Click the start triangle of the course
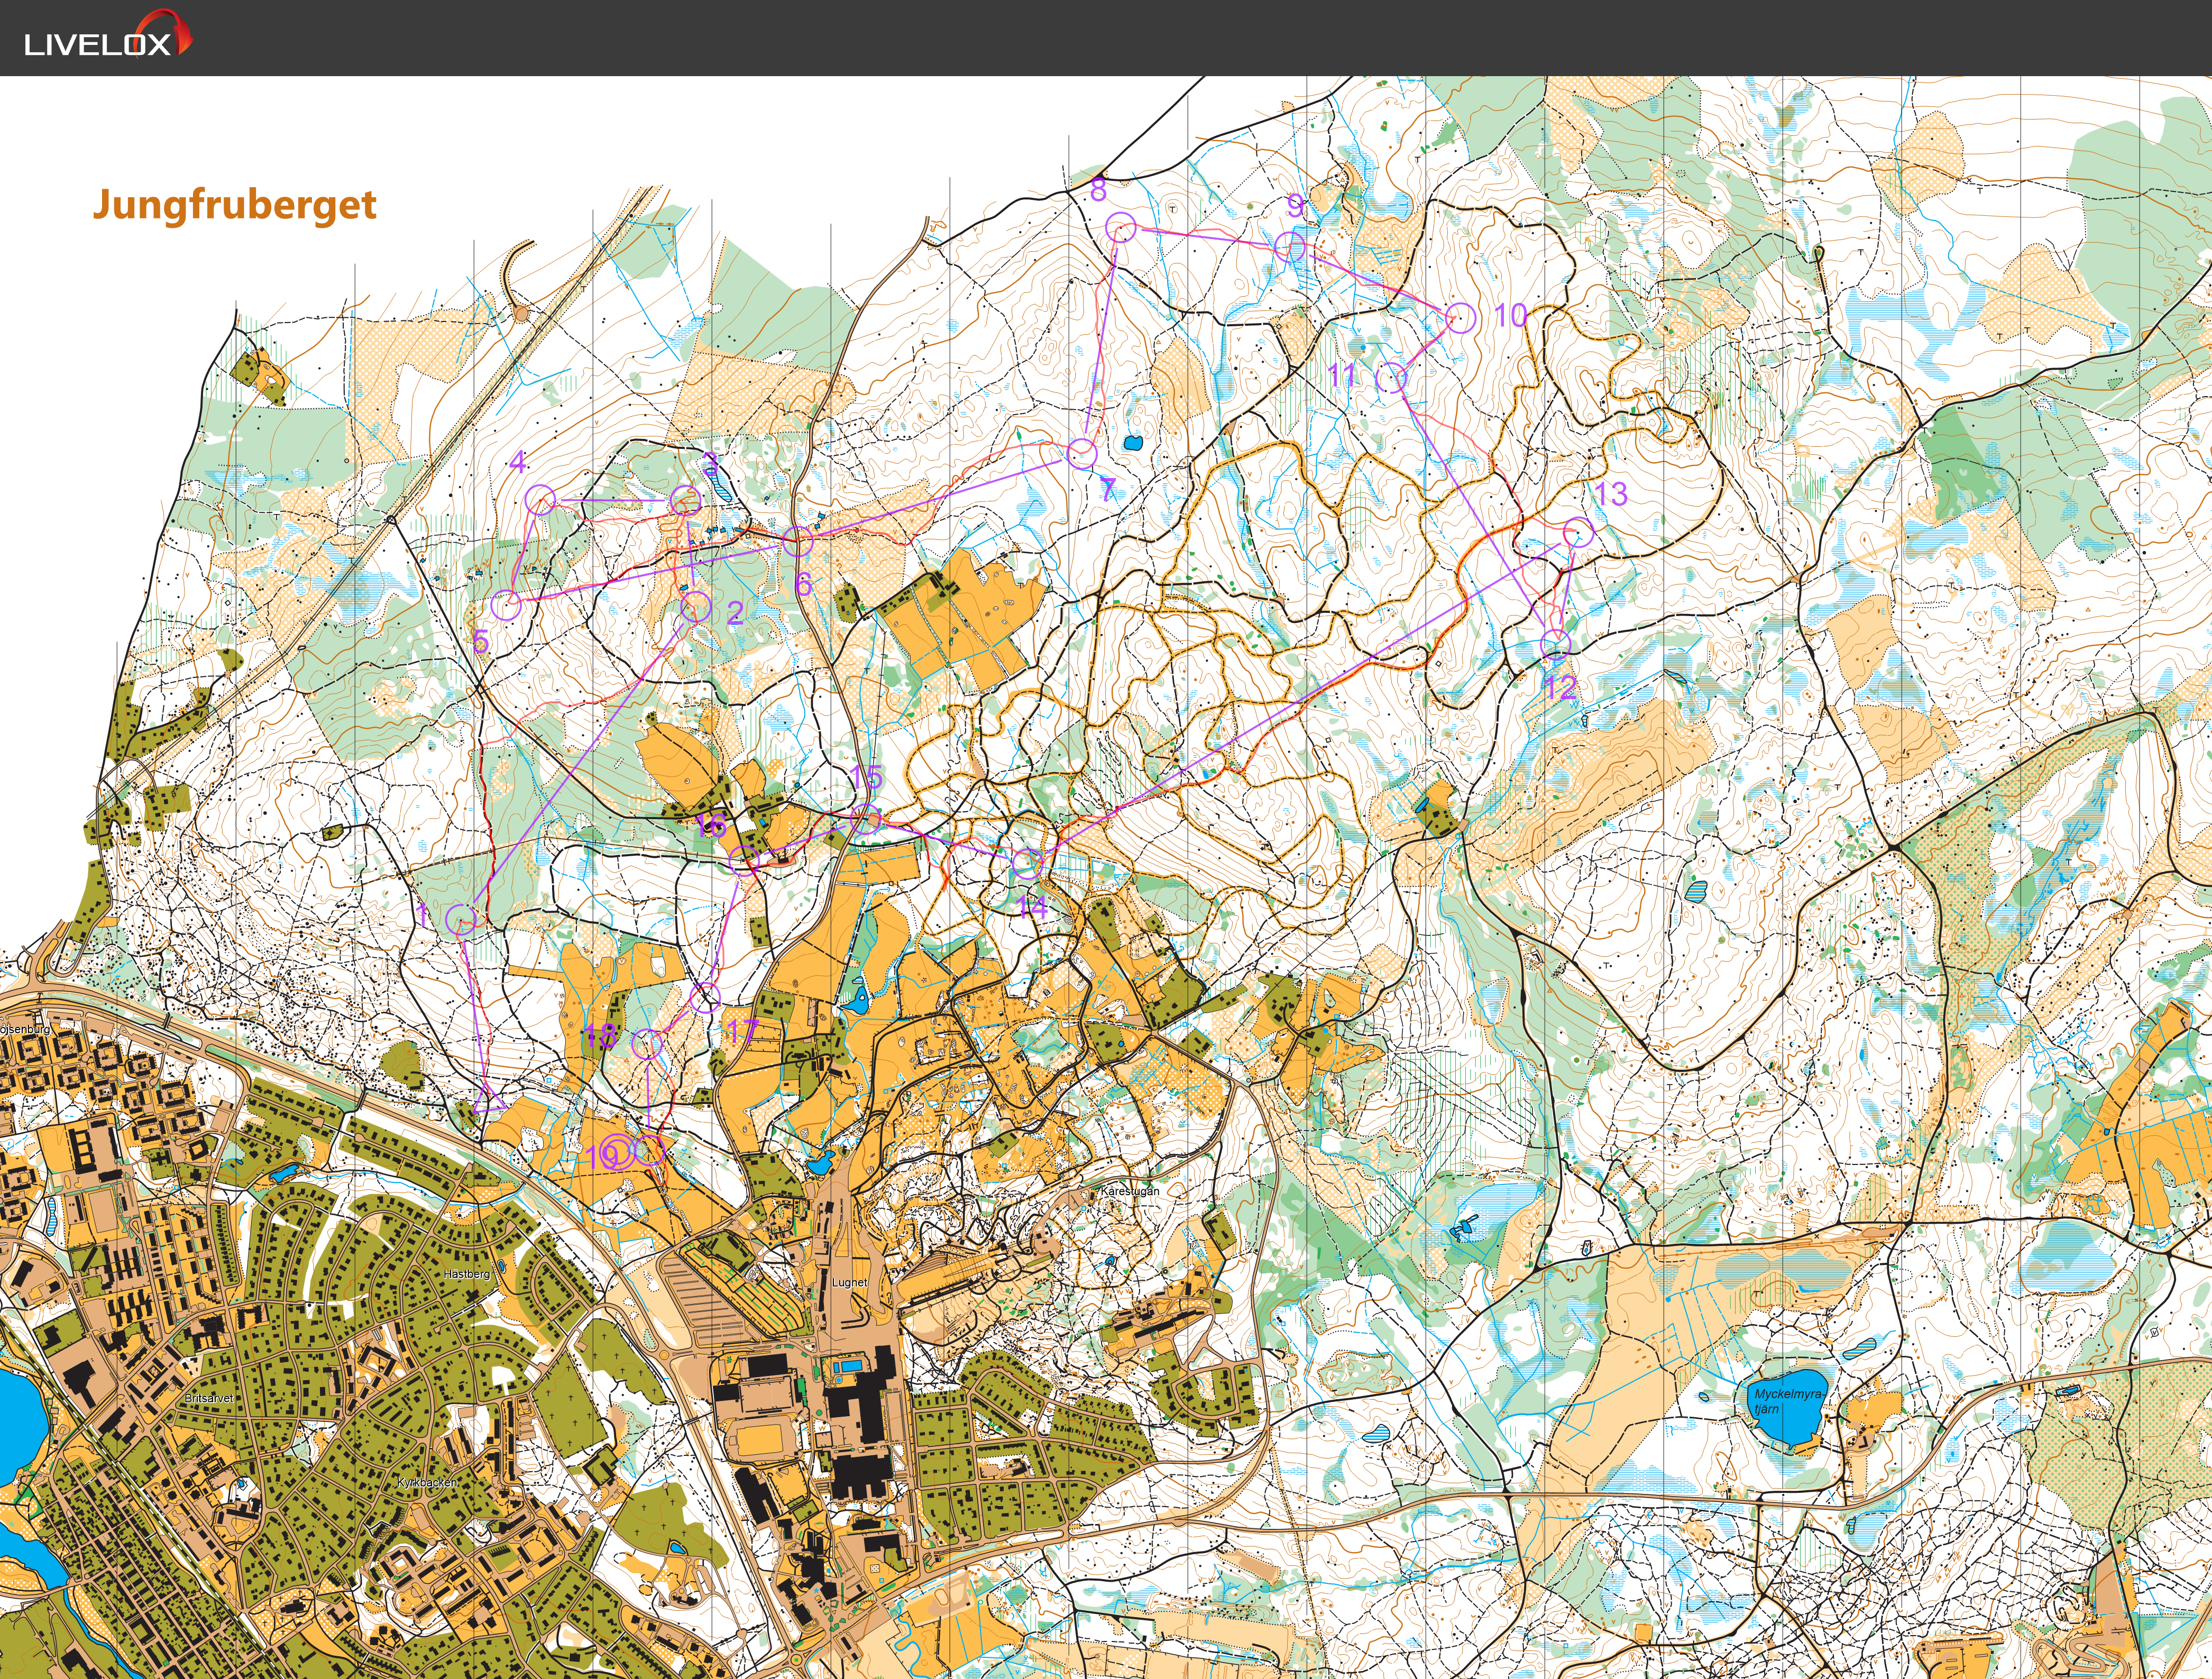Image resolution: width=2212 pixels, height=1679 pixels. click(x=489, y=1100)
